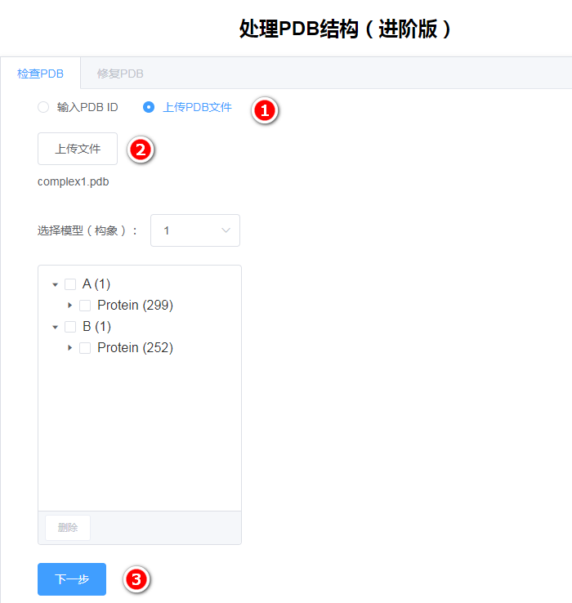
Task: Click the 下一步 button
Action: [x=72, y=579]
